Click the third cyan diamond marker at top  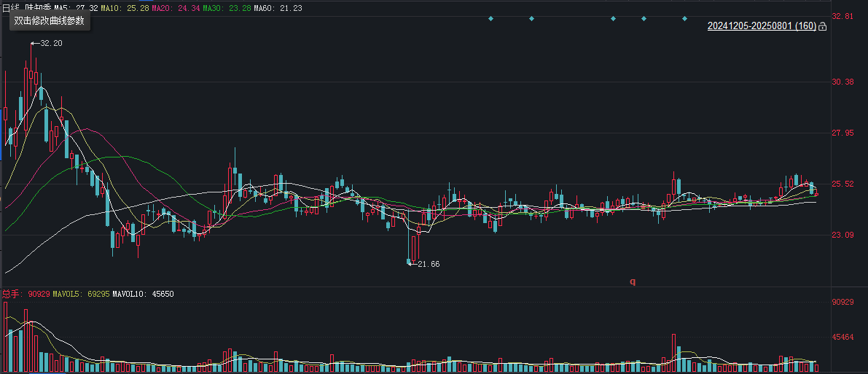click(614, 19)
